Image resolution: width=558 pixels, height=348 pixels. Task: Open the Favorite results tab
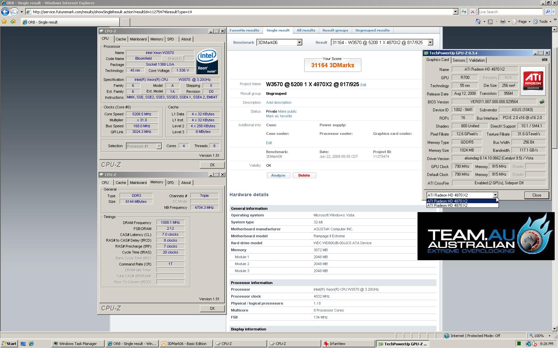pos(244,30)
